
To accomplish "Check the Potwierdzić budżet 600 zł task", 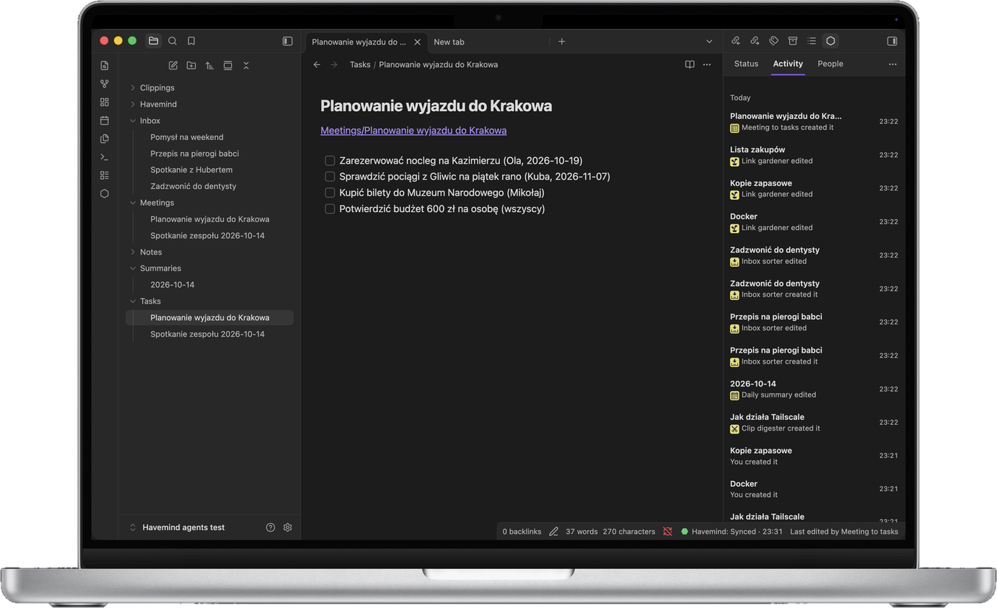I will [x=330, y=209].
